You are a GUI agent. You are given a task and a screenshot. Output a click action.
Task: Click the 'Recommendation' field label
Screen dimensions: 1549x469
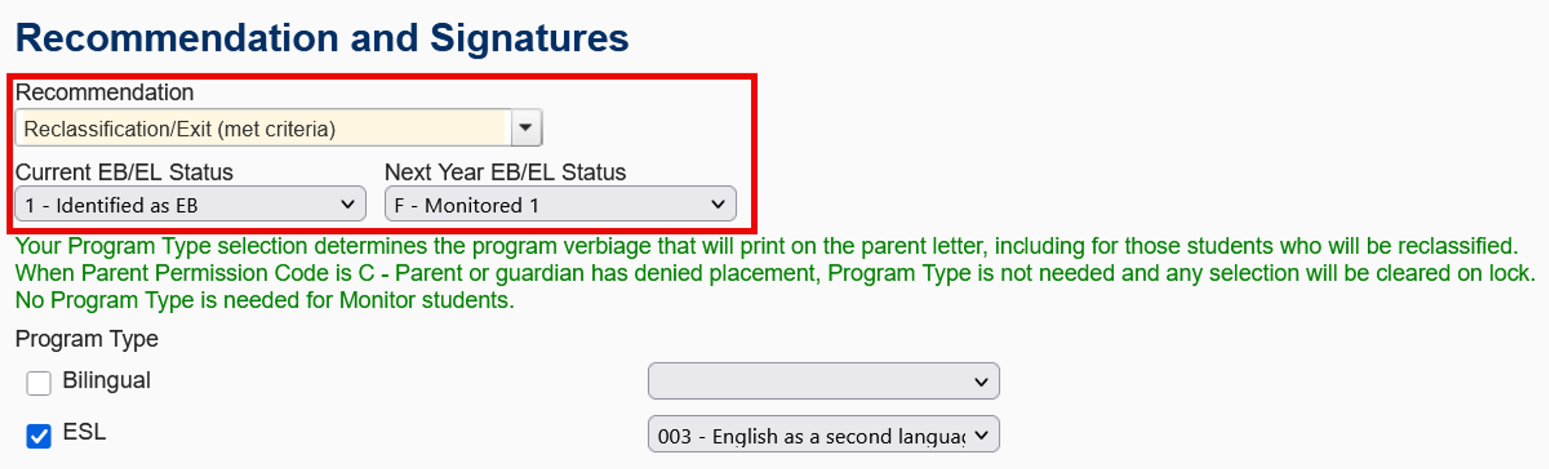tap(105, 92)
